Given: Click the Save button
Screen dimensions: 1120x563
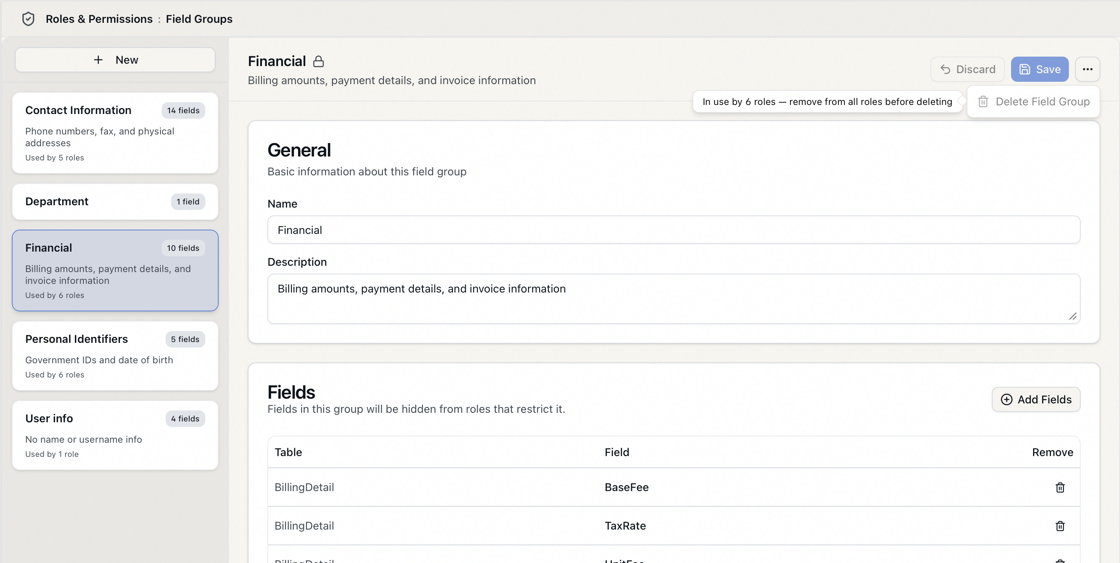Looking at the screenshot, I should [1039, 69].
